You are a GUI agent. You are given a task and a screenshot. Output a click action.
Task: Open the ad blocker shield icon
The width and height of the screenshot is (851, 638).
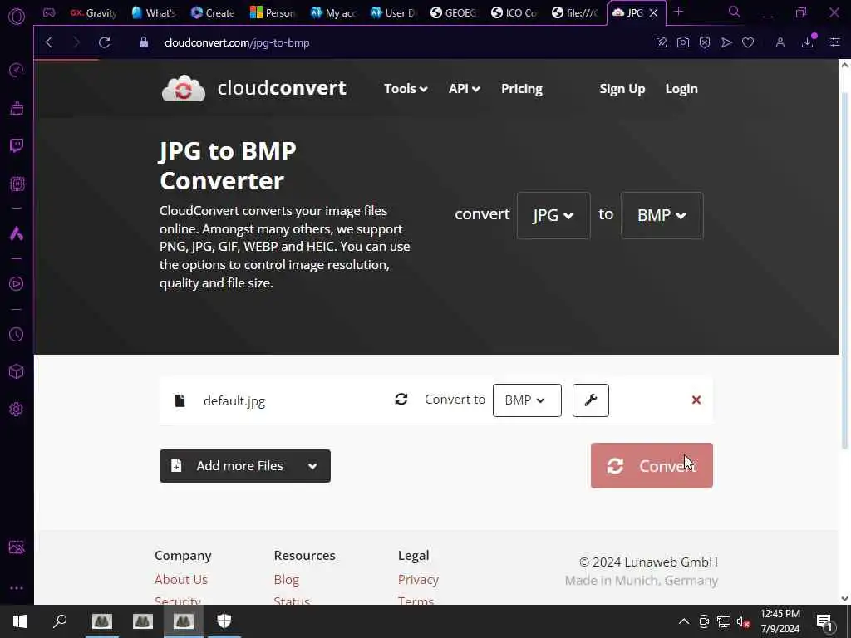[x=705, y=42]
